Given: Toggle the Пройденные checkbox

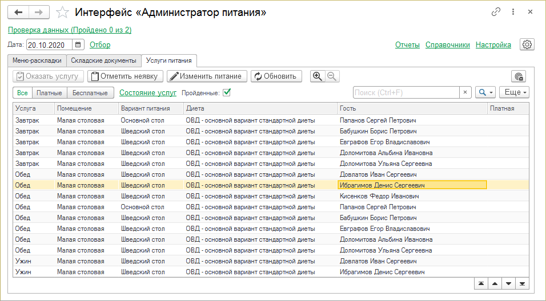Looking at the screenshot, I should [x=227, y=92].
